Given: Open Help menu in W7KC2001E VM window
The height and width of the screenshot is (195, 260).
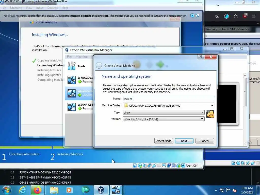Looking at the screenshot, I should coord(65,8).
